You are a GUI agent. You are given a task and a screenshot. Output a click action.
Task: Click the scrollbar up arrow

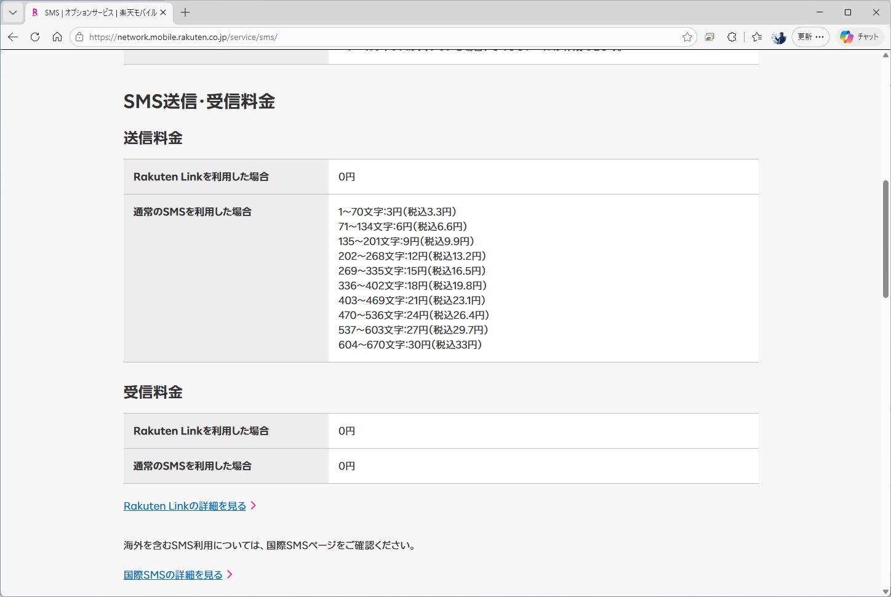point(886,55)
